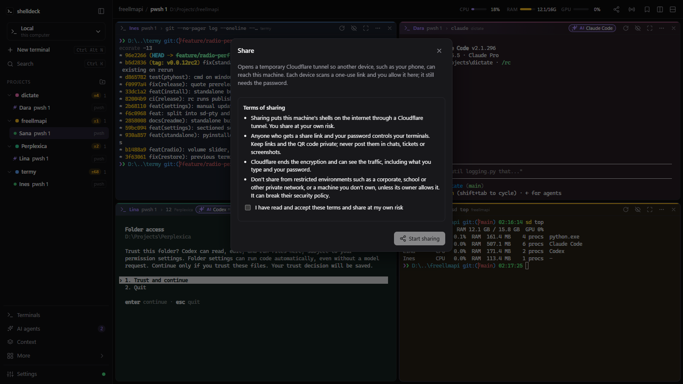Maximize the Dara terminal pane
The width and height of the screenshot is (683, 384).
[650, 28]
